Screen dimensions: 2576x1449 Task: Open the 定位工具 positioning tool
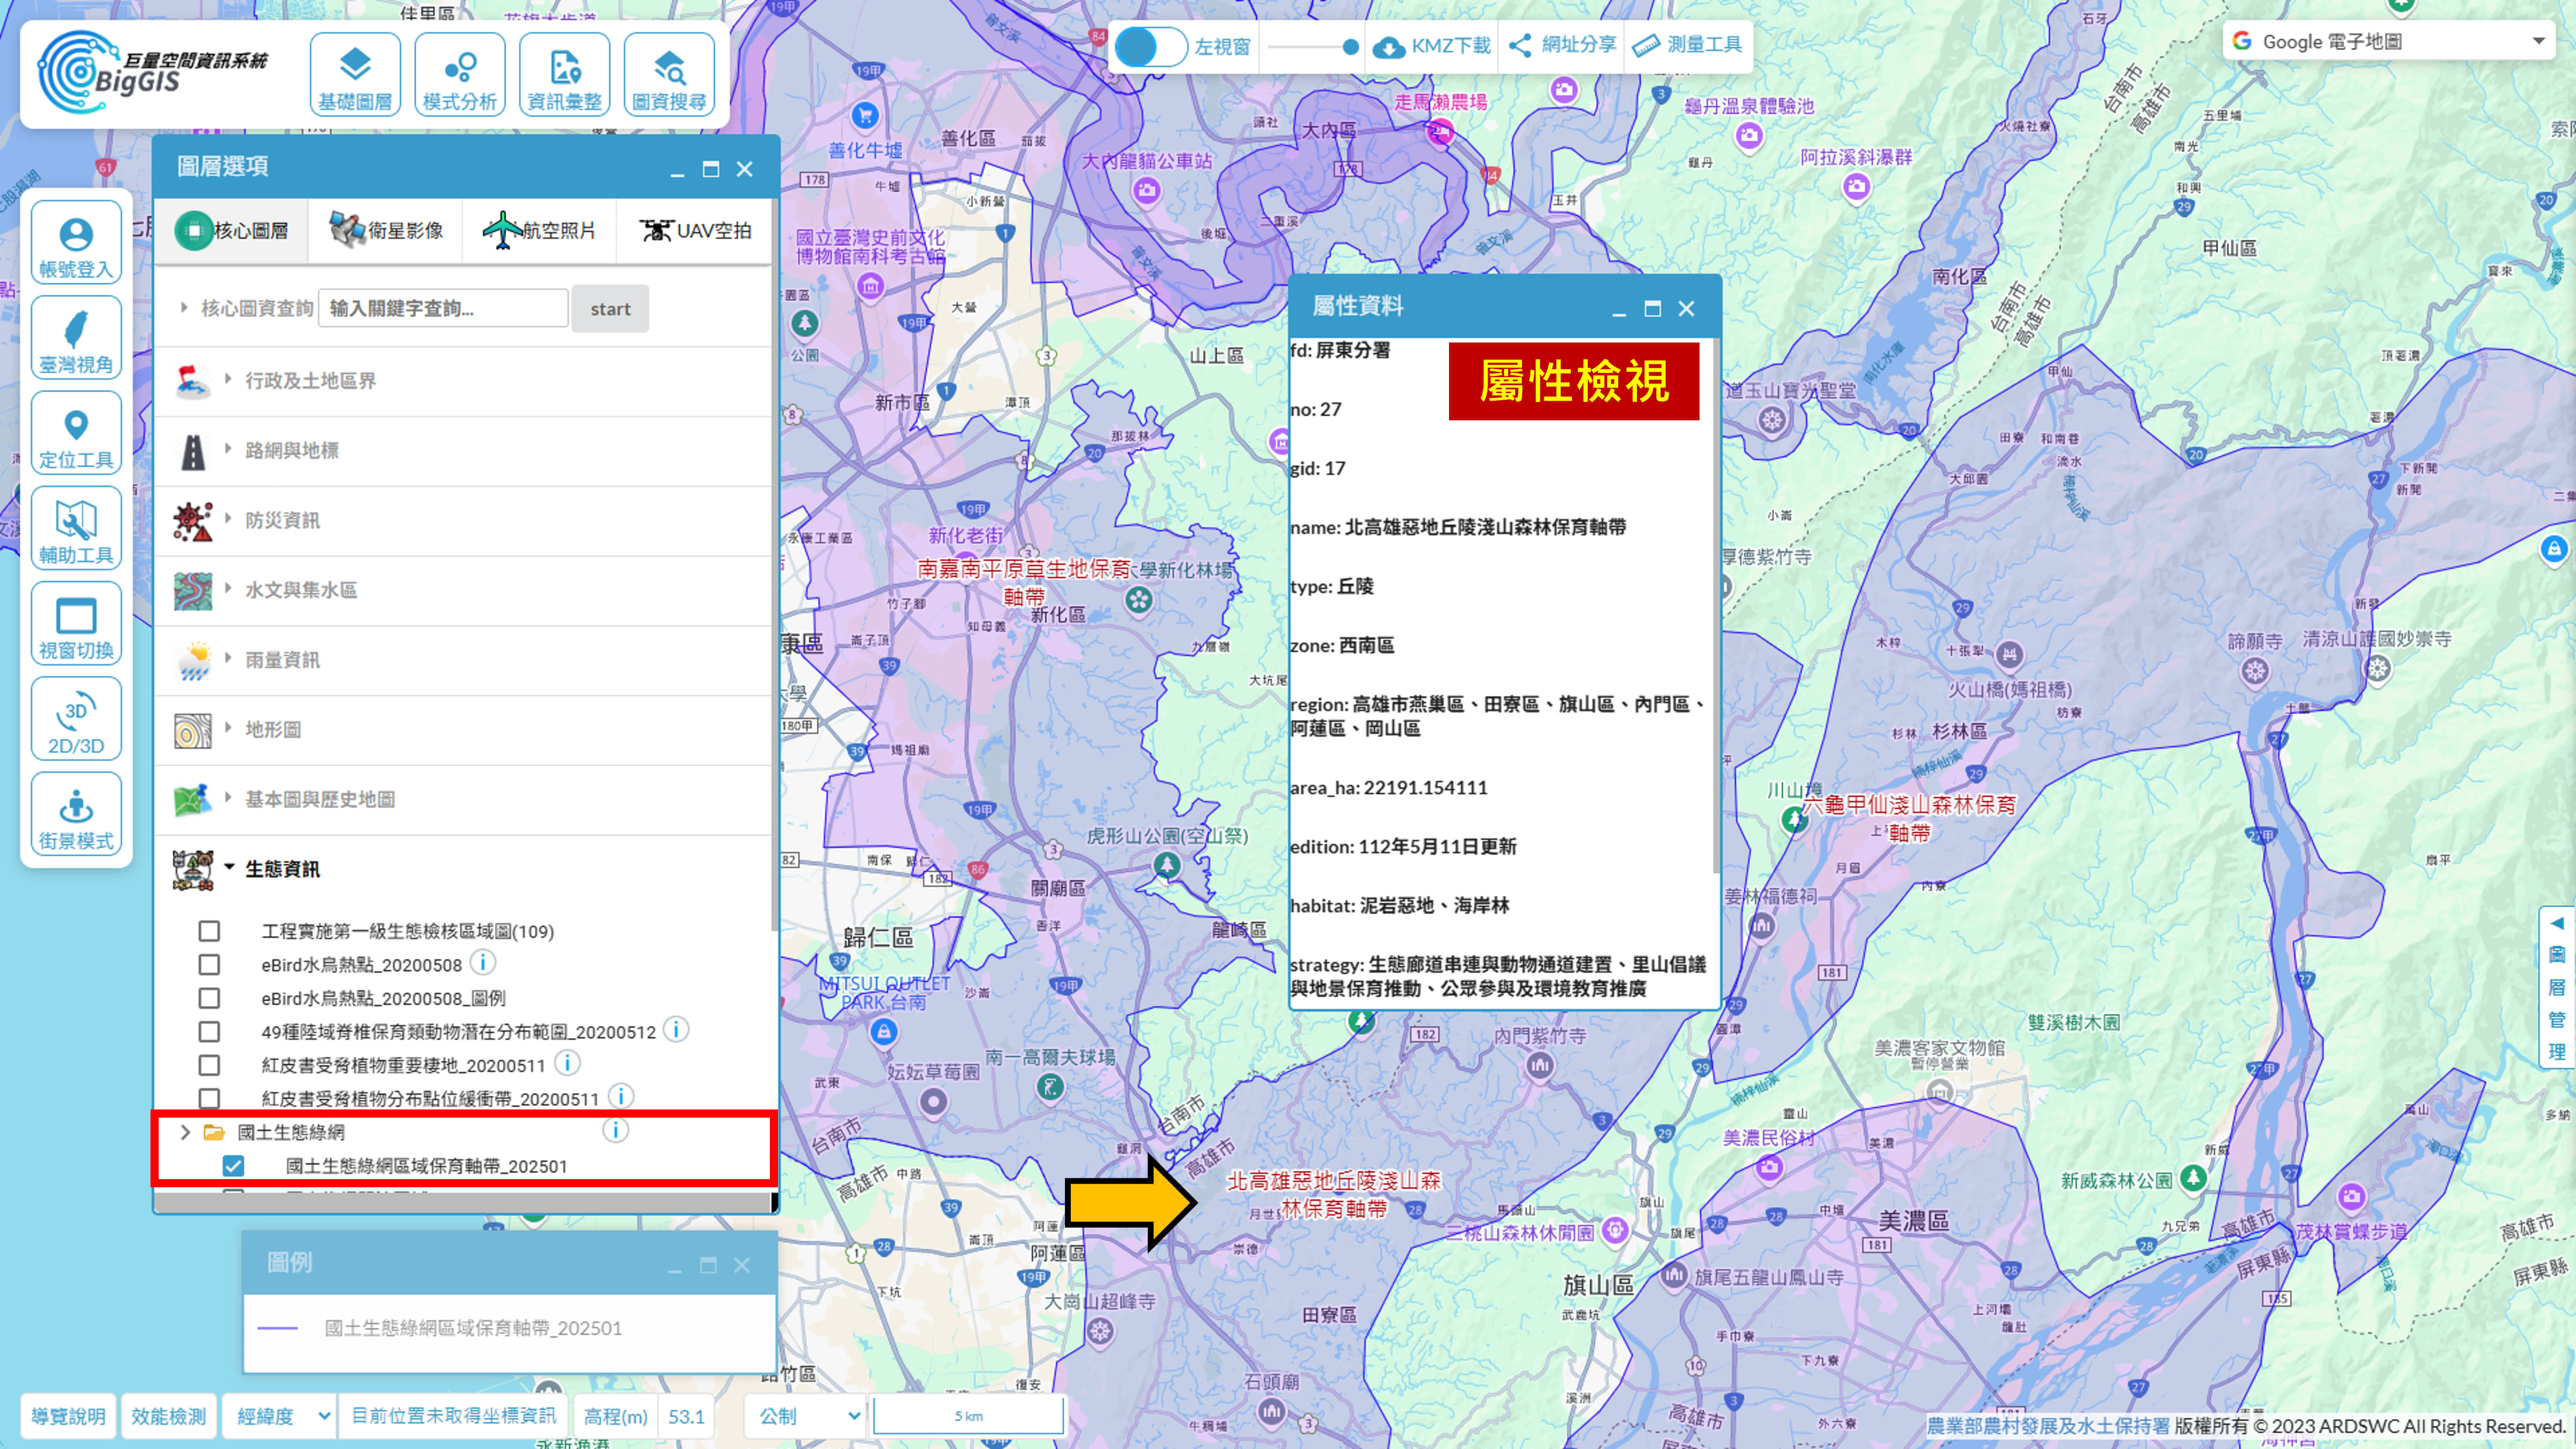click(x=76, y=433)
